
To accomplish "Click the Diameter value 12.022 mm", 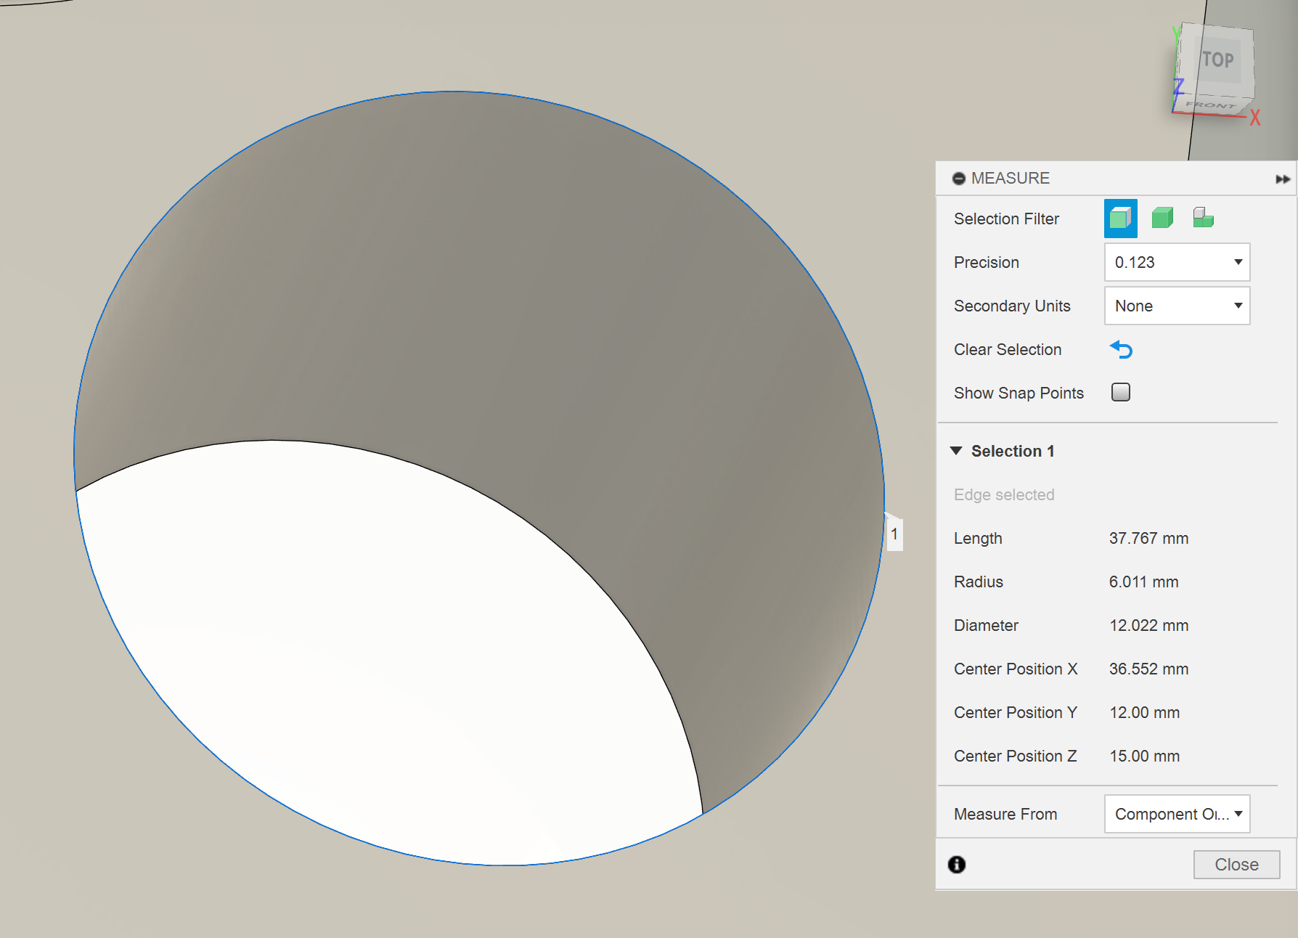I will pyautogui.click(x=1148, y=626).
